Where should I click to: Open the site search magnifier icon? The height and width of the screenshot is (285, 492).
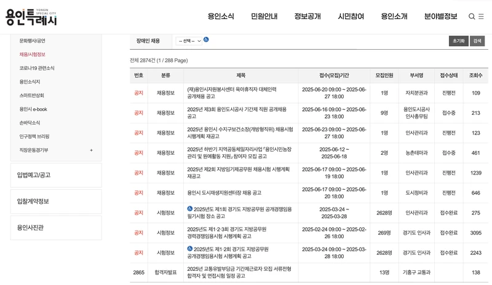[x=472, y=17]
